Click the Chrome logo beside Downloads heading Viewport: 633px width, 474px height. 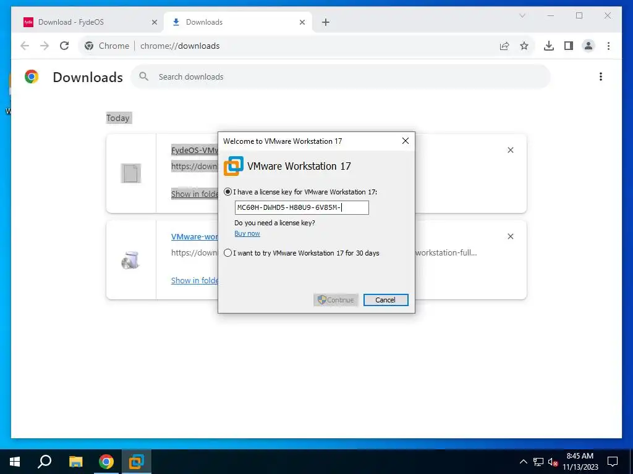tap(32, 77)
